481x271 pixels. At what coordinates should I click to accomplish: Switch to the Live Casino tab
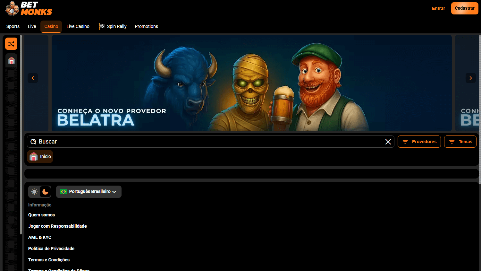click(78, 26)
